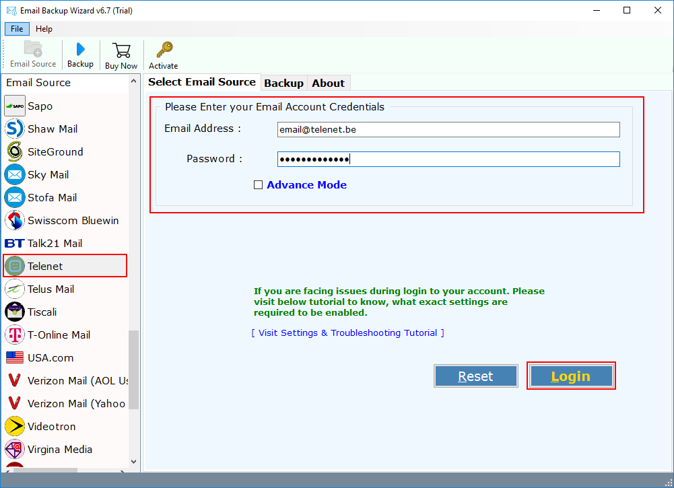This screenshot has height=488, width=674.
Task: Select the Videotron arrow icon
Action: point(15,426)
